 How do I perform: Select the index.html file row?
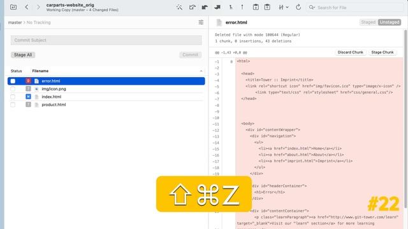coord(106,97)
